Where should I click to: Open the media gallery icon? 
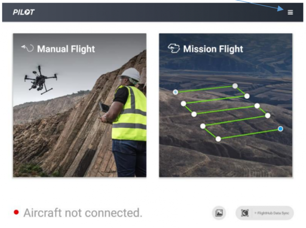tap(219, 213)
